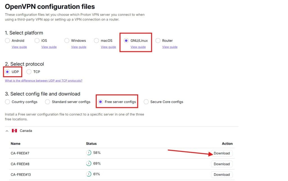Click the CA-FREE#7 load status icon
288x181 pixels.
pyautogui.click(x=89, y=153)
